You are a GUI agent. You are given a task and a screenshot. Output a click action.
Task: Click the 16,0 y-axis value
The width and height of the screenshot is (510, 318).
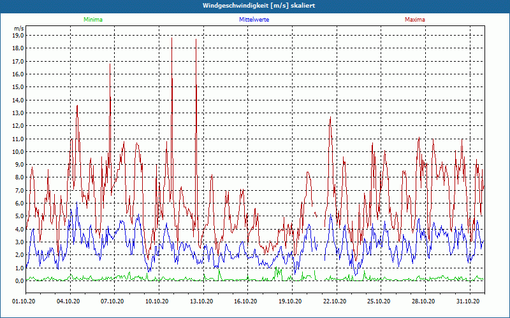tap(18, 74)
